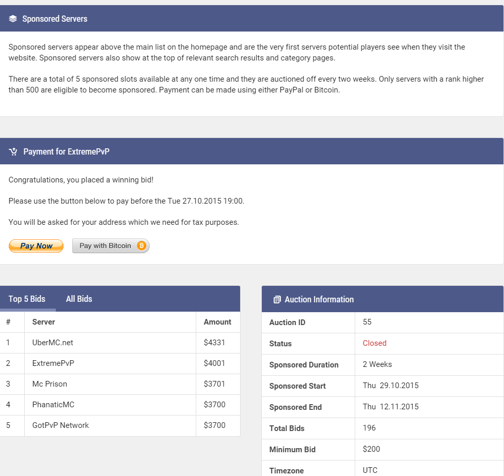
Task: Click the tax purposes address notice
Action: pos(124,222)
